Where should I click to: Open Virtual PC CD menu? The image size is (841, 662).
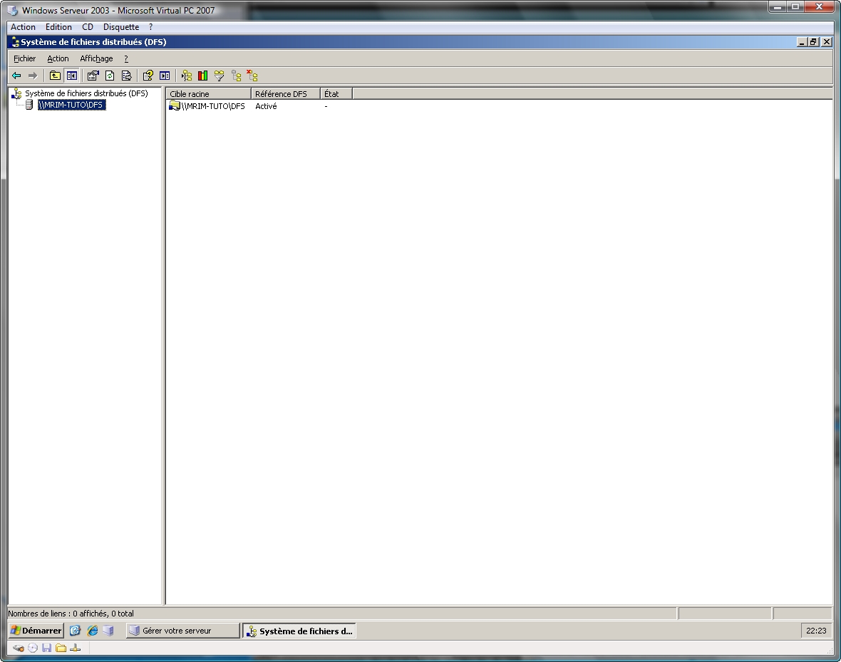pyautogui.click(x=88, y=27)
